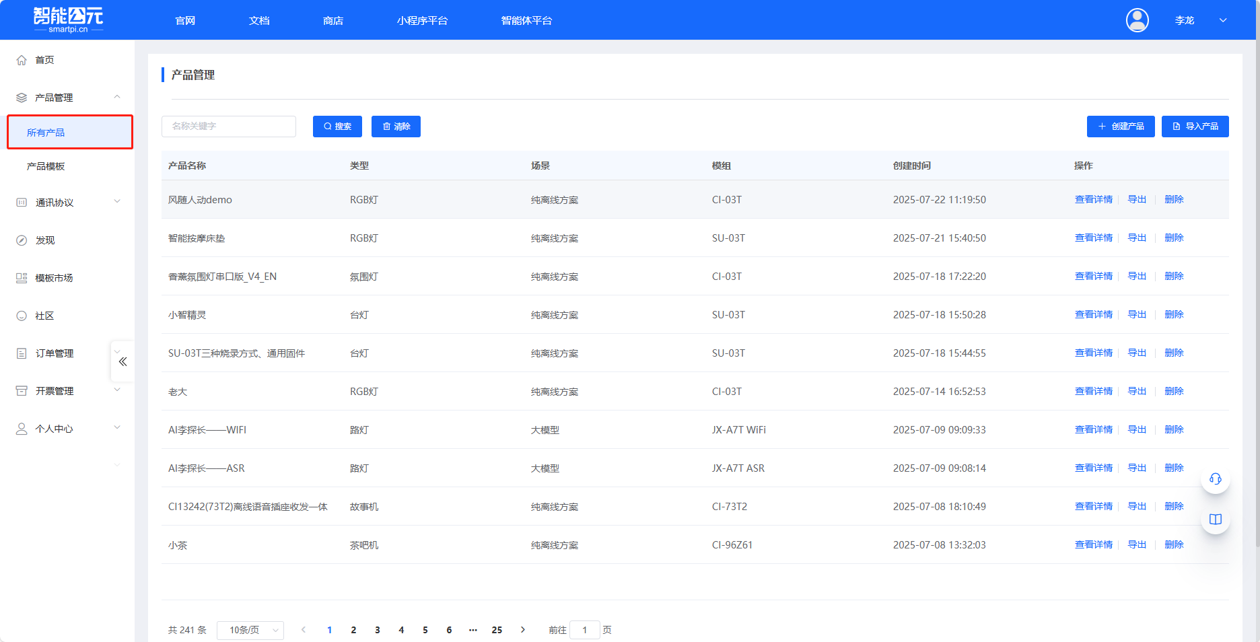Click the user avatar icon
Image resolution: width=1260 pixels, height=642 pixels.
pyautogui.click(x=1137, y=20)
